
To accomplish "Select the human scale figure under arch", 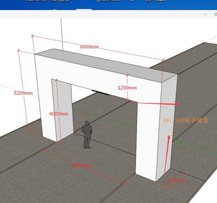I will [87, 135].
